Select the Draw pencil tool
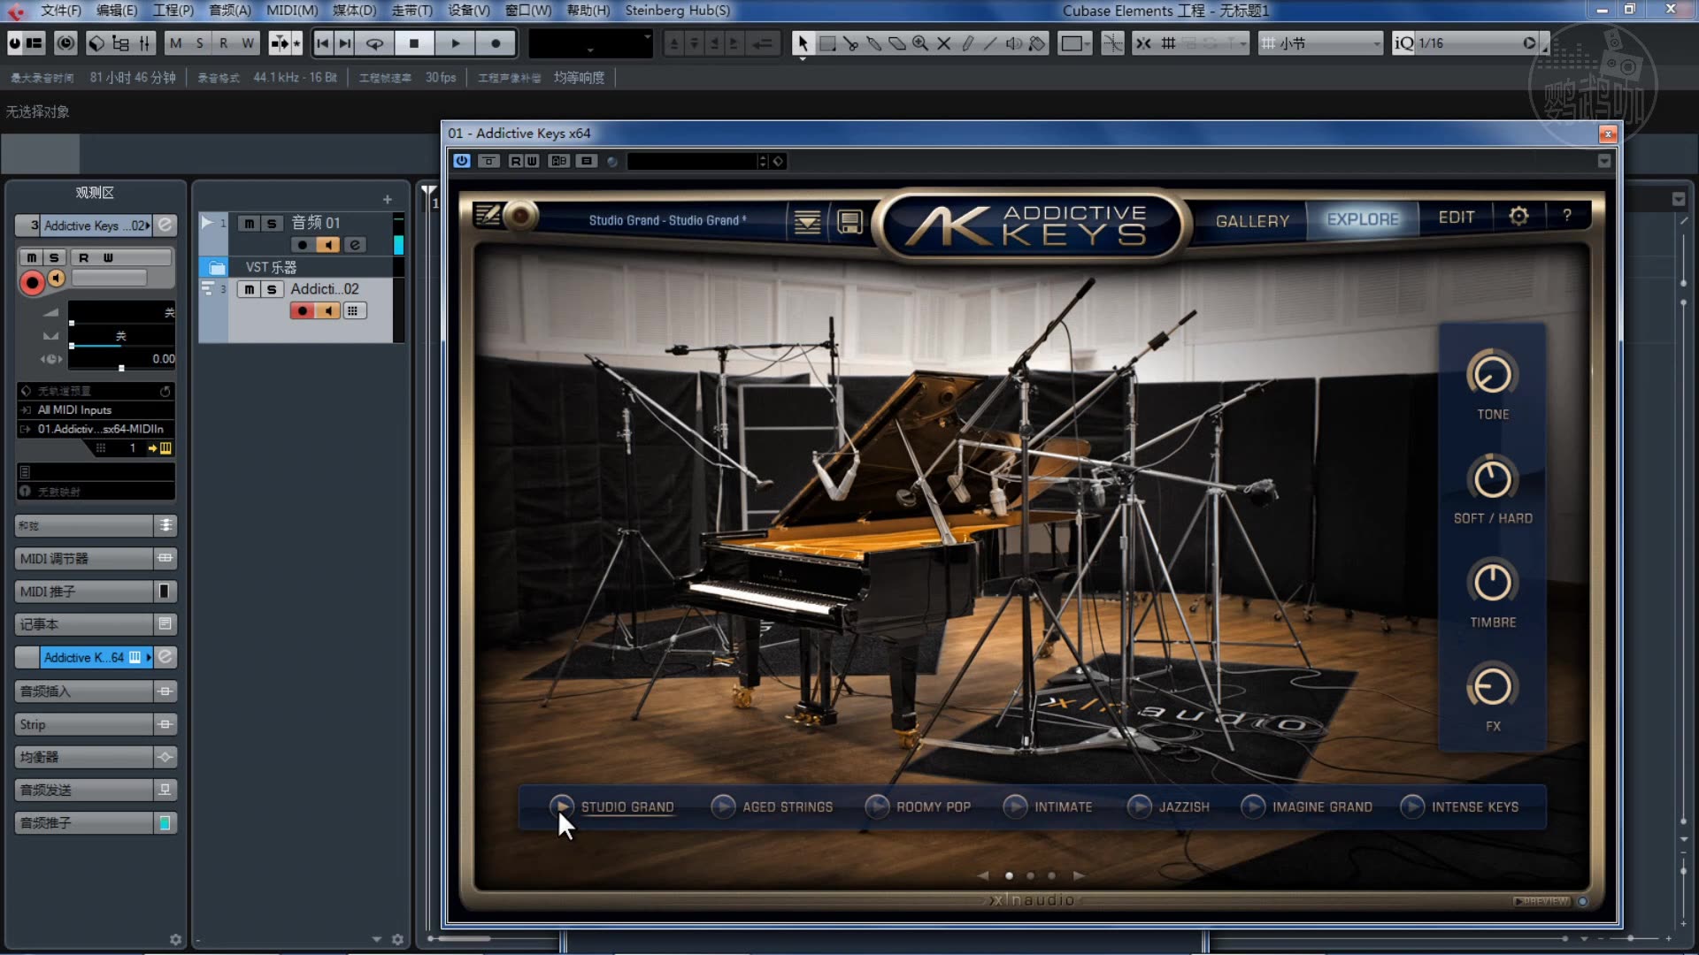 tap(967, 43)
